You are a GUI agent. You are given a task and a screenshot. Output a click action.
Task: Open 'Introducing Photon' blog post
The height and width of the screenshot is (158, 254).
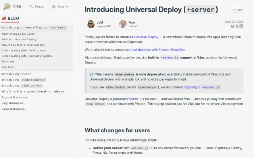[x=16, y=74]
